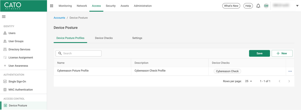Open the Assets menu

click(x=125, y=6)
